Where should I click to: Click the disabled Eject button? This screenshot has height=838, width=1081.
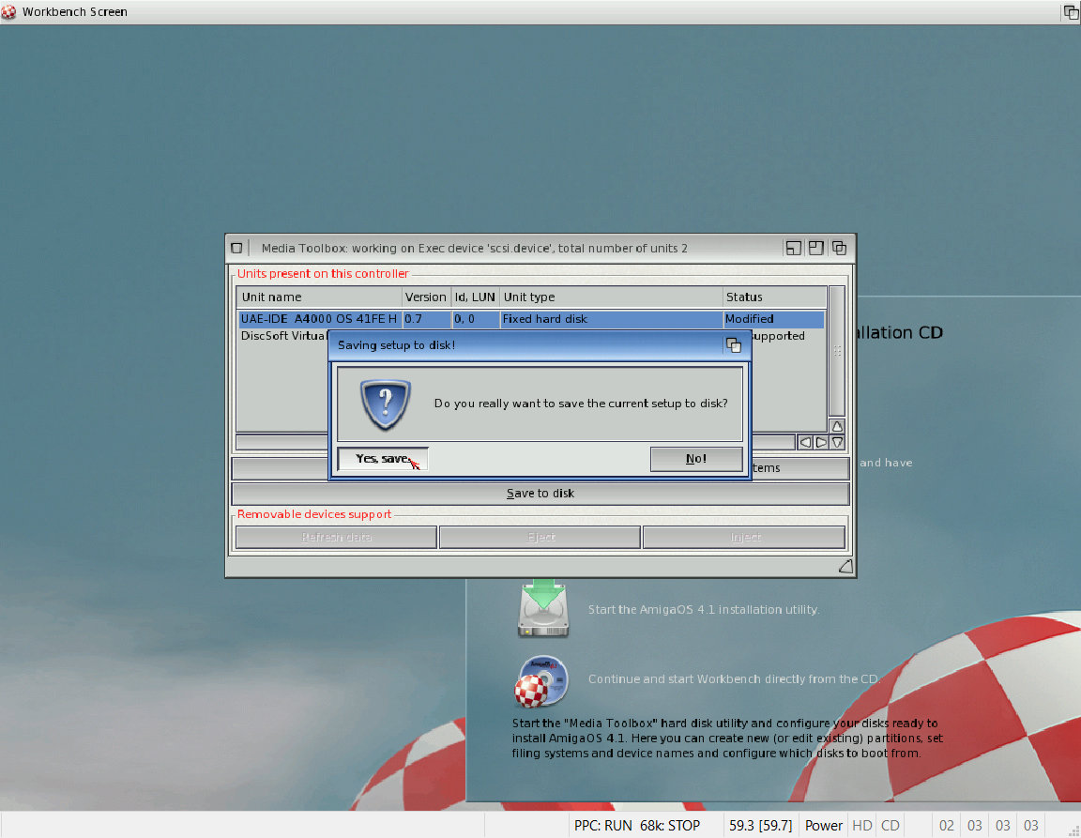pyautogui.click(x=540, y=538)
